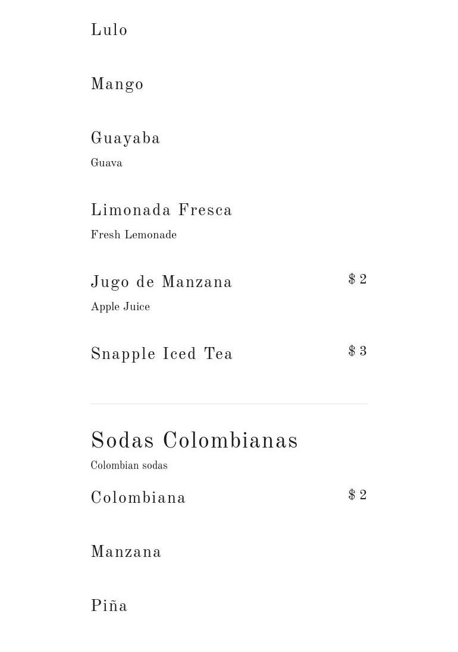Select Limonada Fresca item
Screen dimensions: 458x652
pyautogui.click(x=161, y=211)
